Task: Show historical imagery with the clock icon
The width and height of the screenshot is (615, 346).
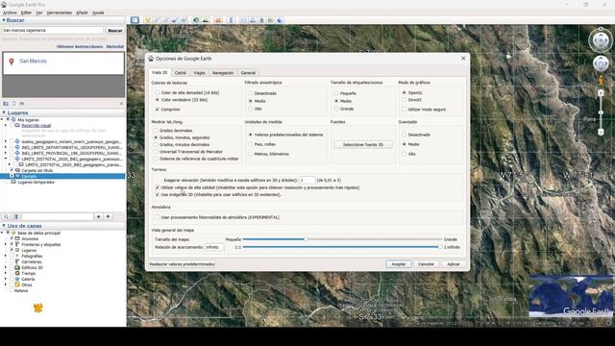Action: [x=196, y=20]
